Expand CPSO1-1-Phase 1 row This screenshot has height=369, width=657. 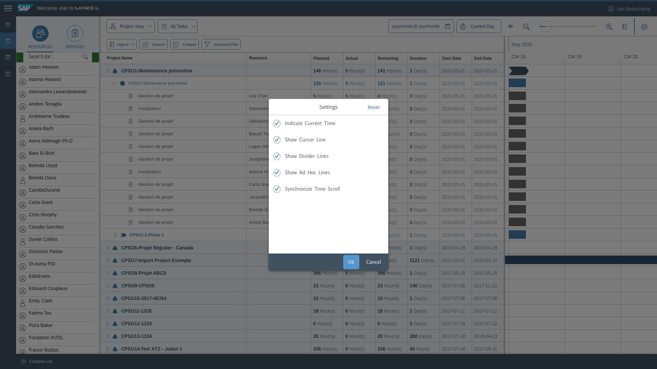115,235
